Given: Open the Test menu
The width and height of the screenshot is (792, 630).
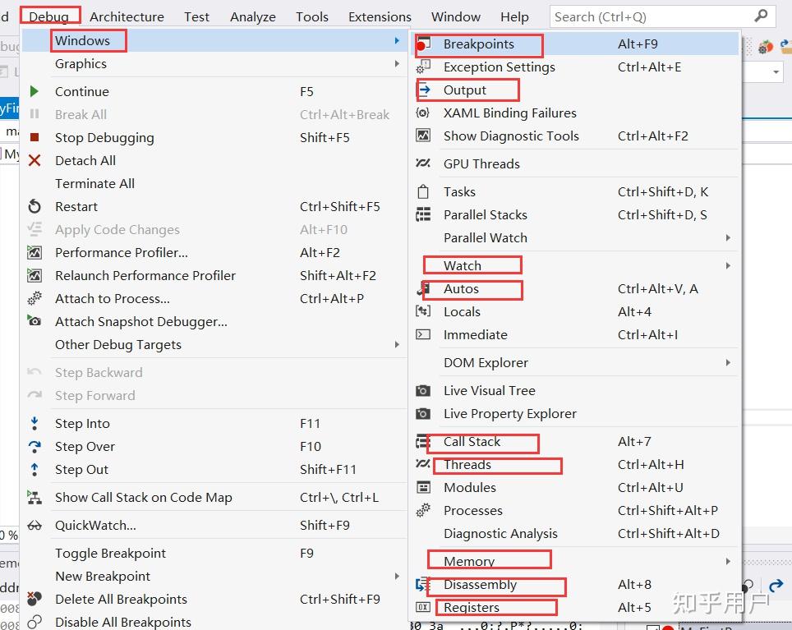Looking at the screenshot, I should tap(196, 16).
